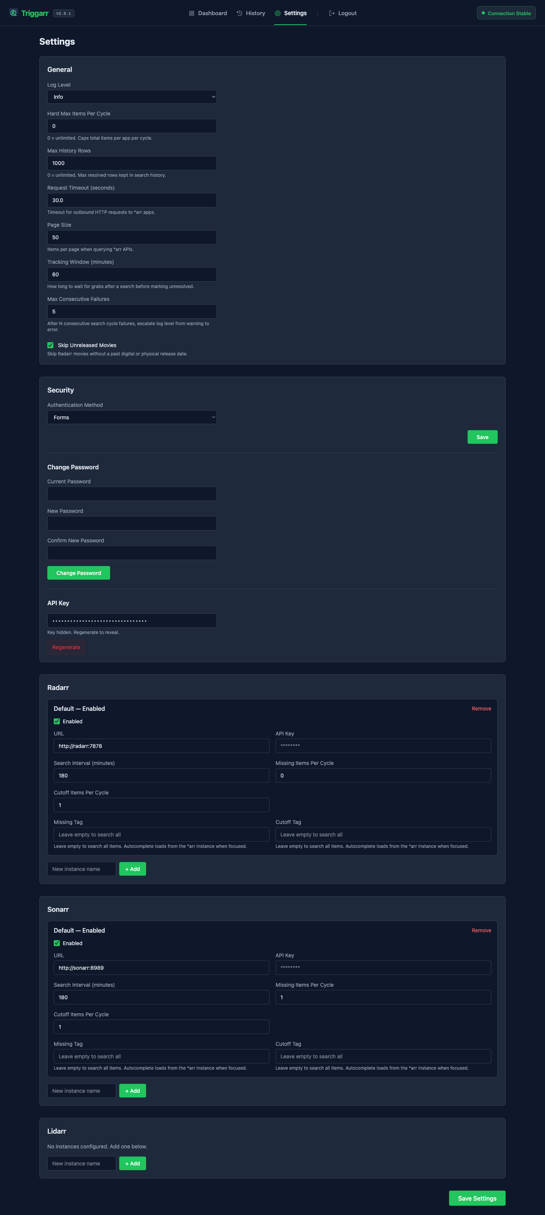Viewport: 545px width, 1215px height.
Task: Click the Max Consecutive Failures field
Action: point(132,311)
